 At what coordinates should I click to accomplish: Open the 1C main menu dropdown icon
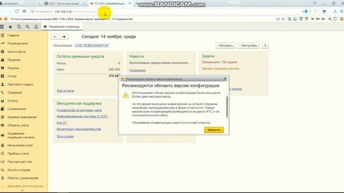pos(6,19)
